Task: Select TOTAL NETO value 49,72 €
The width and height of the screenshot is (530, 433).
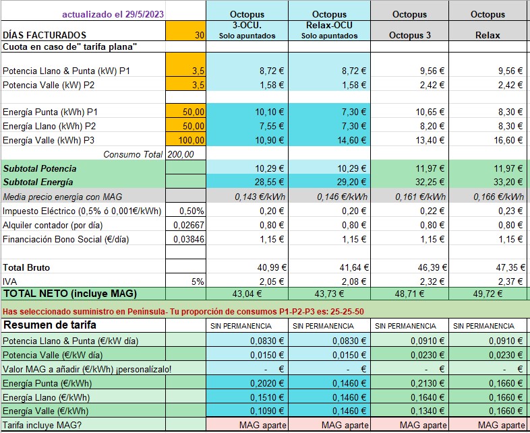Action: pyautogui.click(x=488, y=294)
